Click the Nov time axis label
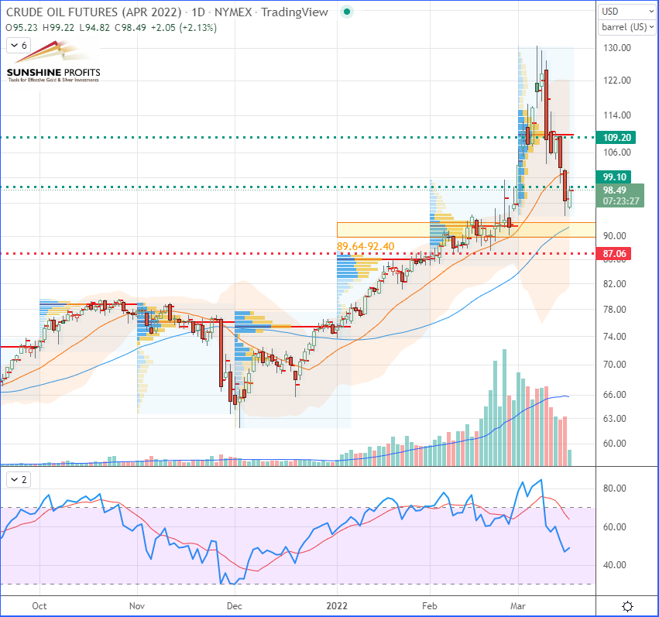 click(137, 606)
